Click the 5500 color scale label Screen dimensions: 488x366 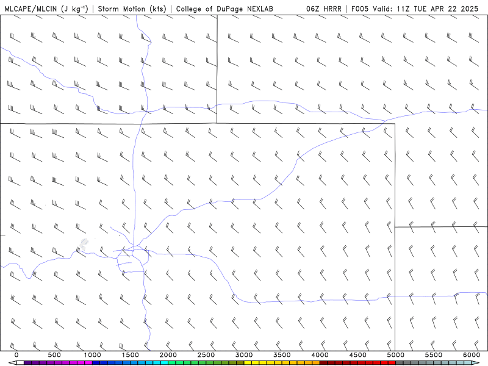434,355
